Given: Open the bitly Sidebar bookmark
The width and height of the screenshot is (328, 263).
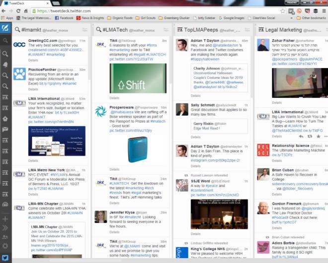Looking at the screenshot, I should pos(204,18).
